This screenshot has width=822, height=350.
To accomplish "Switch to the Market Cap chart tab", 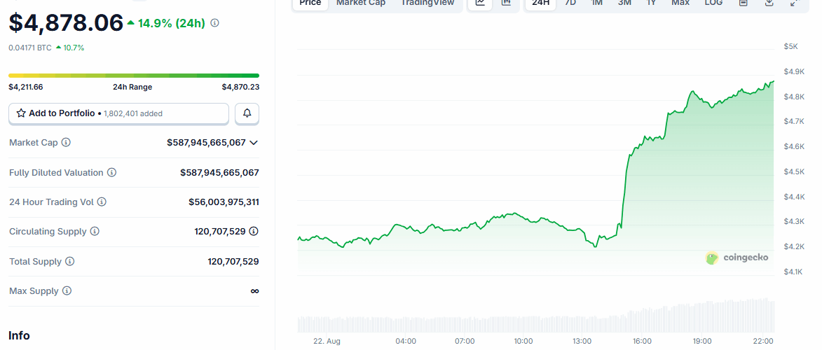I will click(x=360, y=3).
